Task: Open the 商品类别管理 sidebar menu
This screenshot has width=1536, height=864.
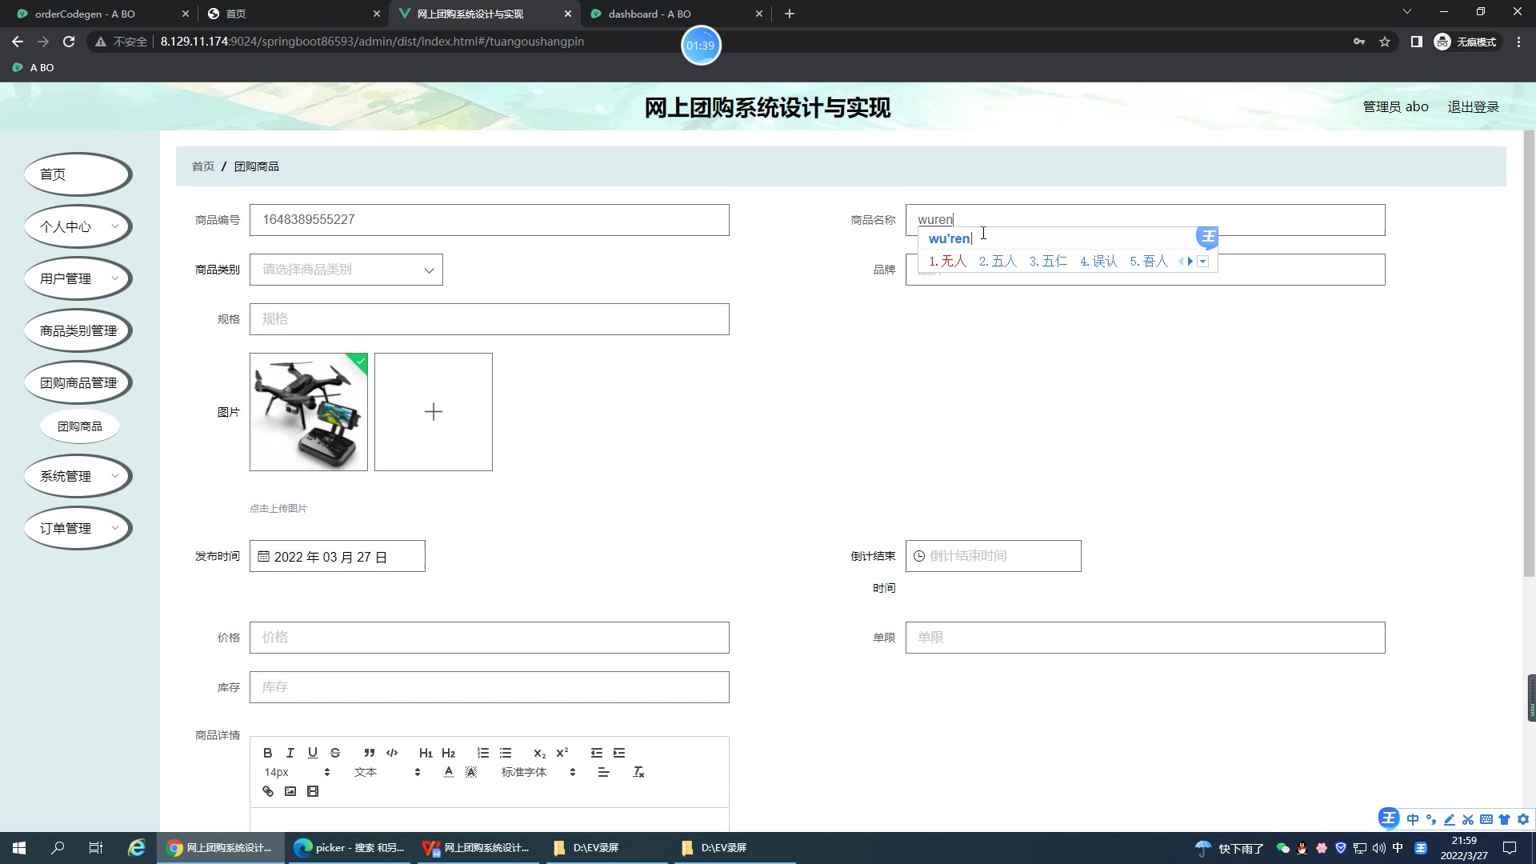Action: pos(78,330)
